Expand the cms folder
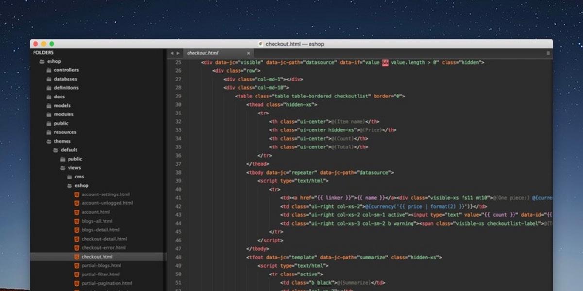 [x=69, y=177]
